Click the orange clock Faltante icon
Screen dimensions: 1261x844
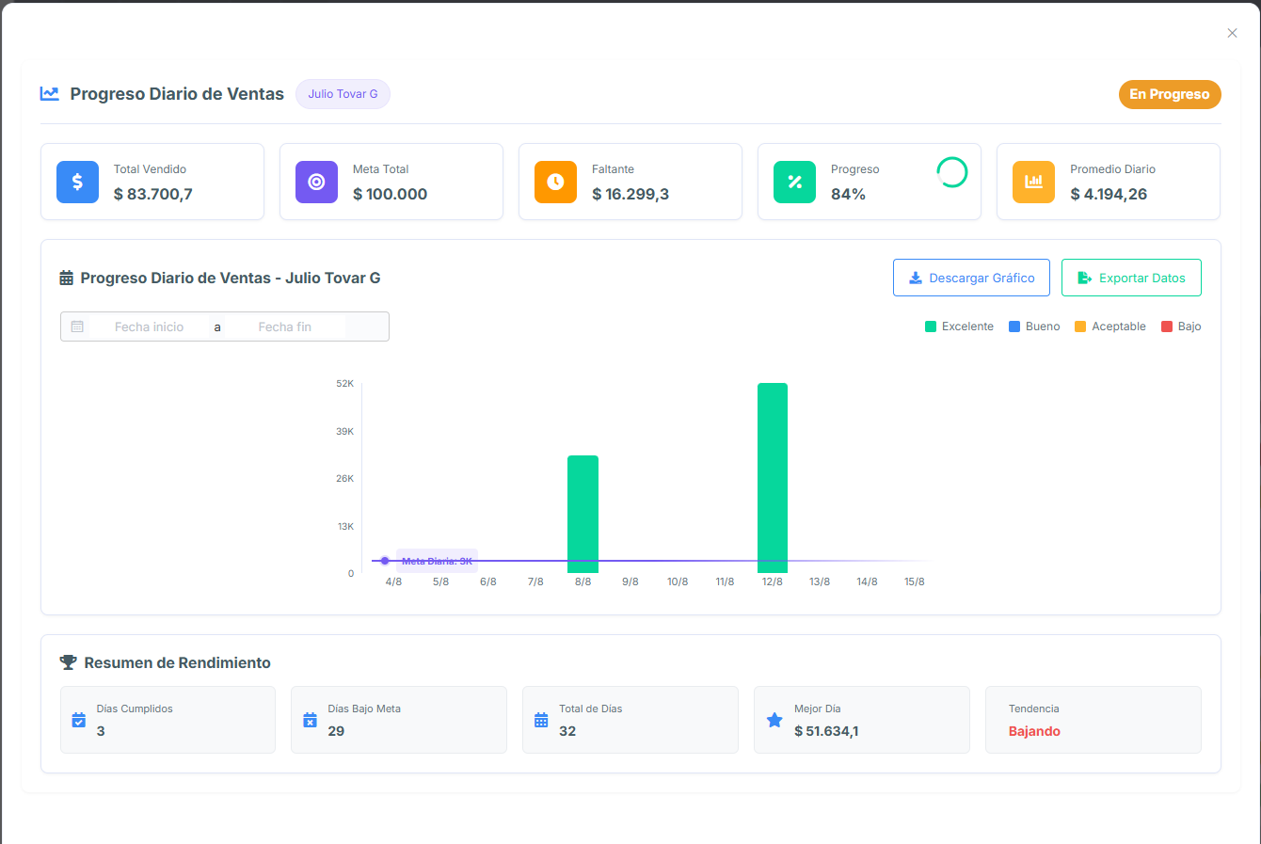pyautogui.click(x=555, y=183)
